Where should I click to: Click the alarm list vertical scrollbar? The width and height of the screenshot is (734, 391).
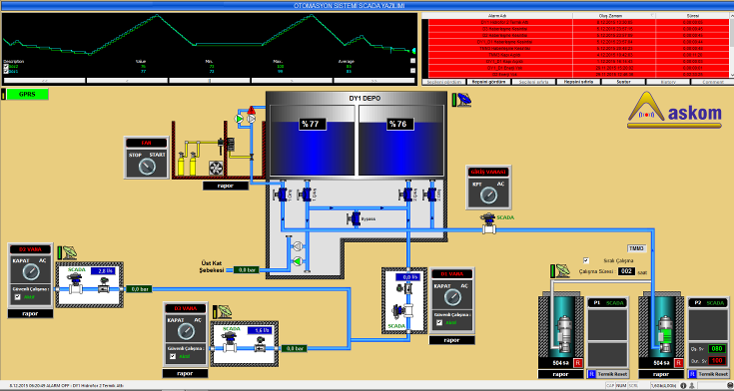point(732,45)
